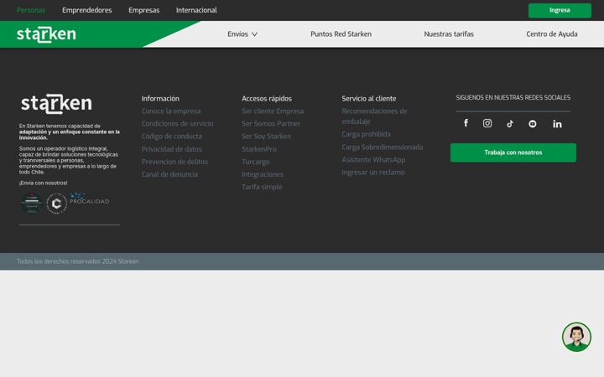Select the Internacional tab
The height and width of the screenshot is (377, 604).
[196, 10]
